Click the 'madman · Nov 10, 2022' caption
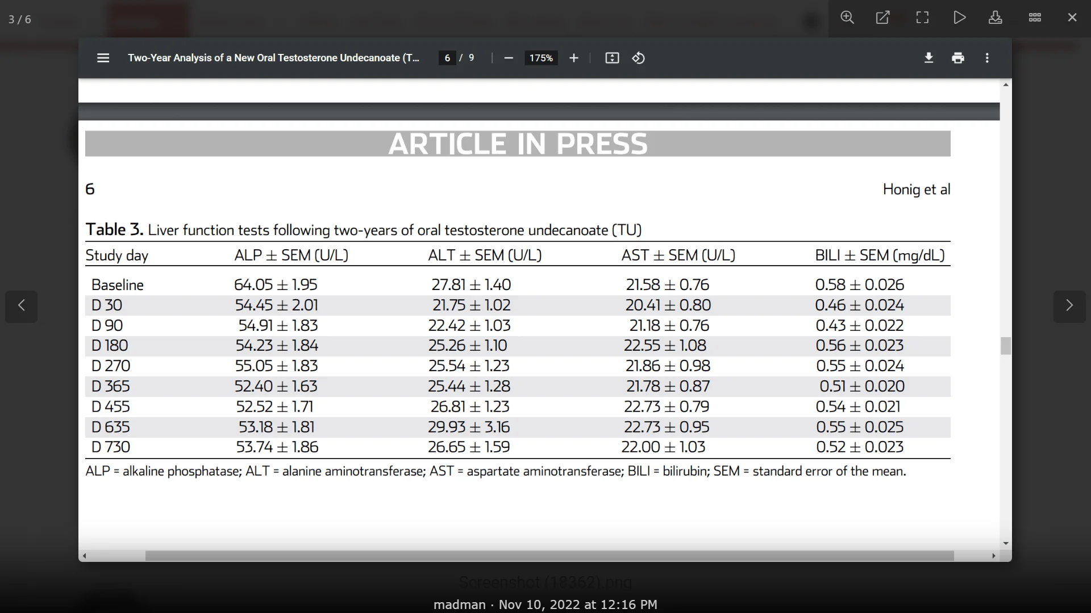Image resolution: width=1091 pixels, height=613 pixels. [x=545, y=605]
